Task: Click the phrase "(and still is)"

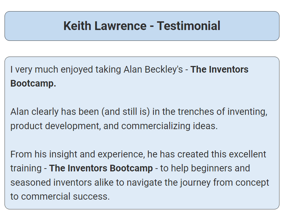Action: [x=126, y=112]
